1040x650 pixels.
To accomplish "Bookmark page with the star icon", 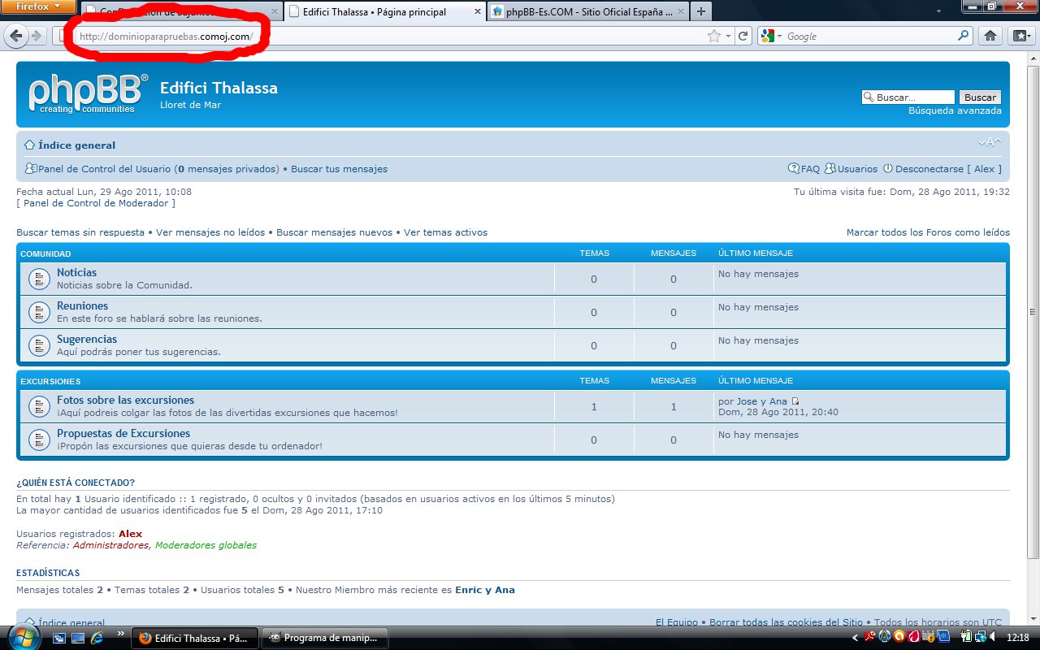I will [x=714, y=36].
